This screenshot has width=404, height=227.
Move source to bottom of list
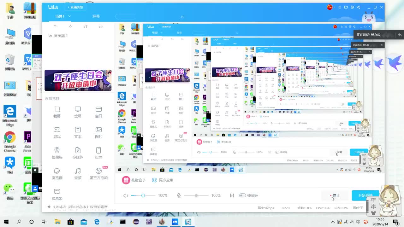tap(101, 26)
